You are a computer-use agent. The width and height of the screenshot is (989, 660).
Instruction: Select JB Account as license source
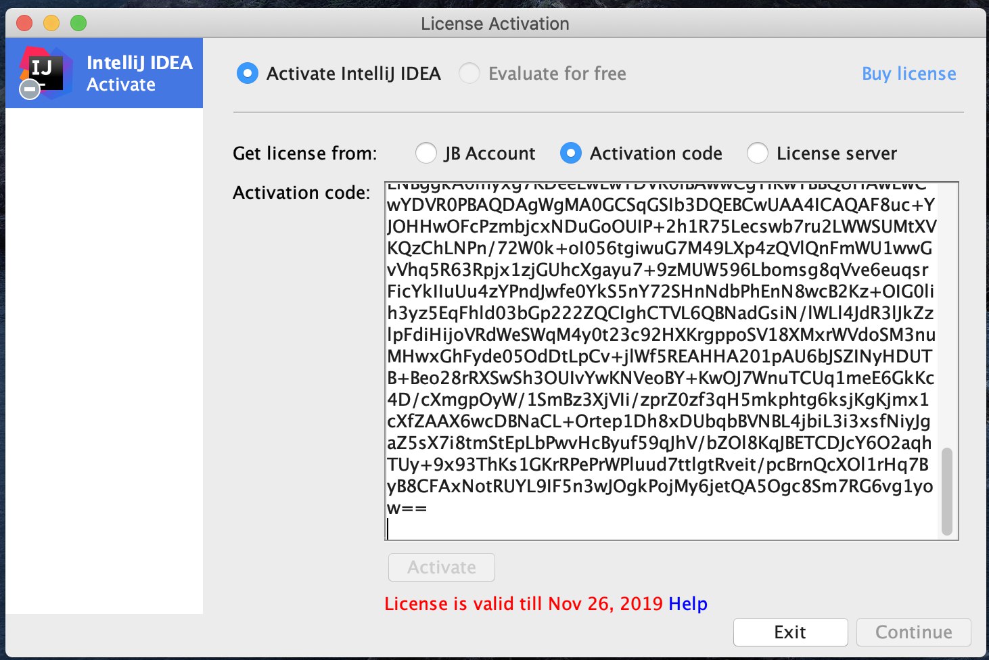425,153
